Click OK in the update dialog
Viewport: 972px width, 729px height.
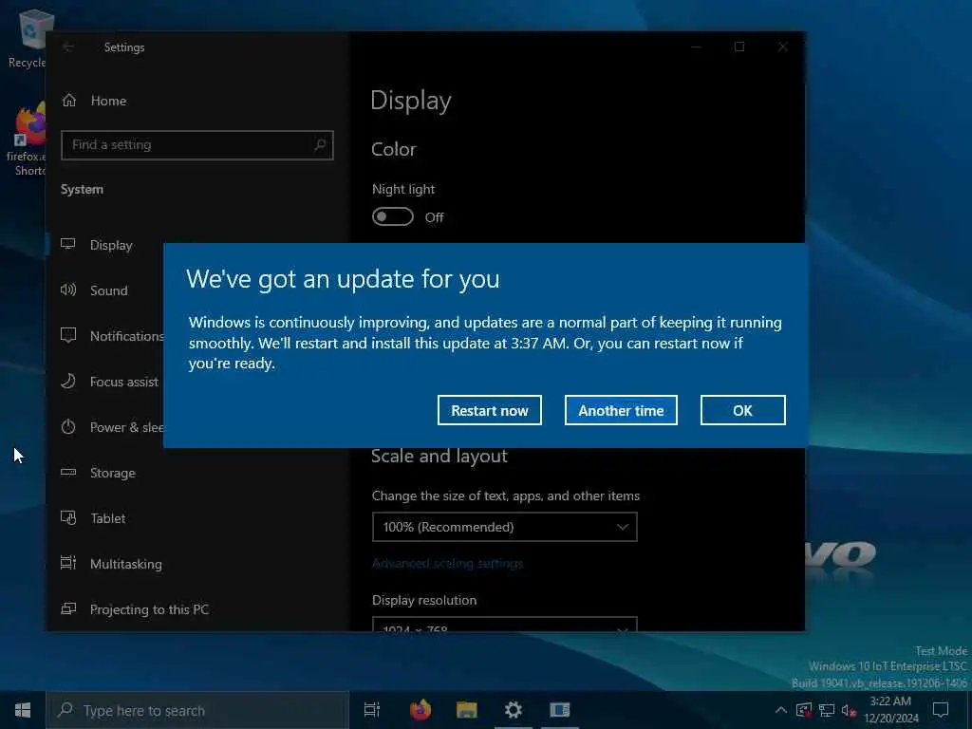[742, 410]
